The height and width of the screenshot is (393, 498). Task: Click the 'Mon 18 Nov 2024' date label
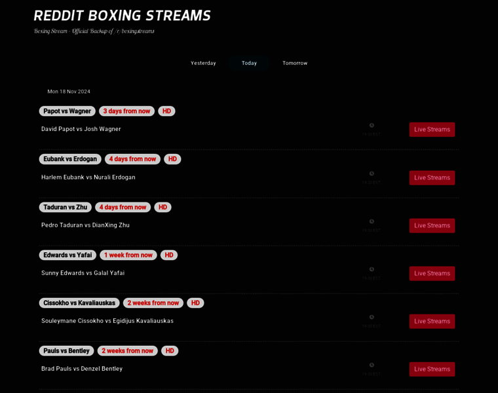coord(69,92)
